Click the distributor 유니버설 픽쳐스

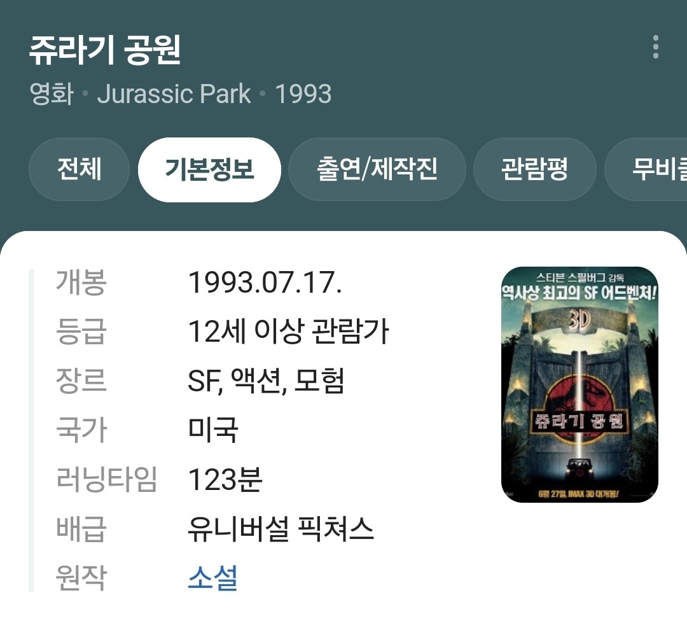coord(281,528)
